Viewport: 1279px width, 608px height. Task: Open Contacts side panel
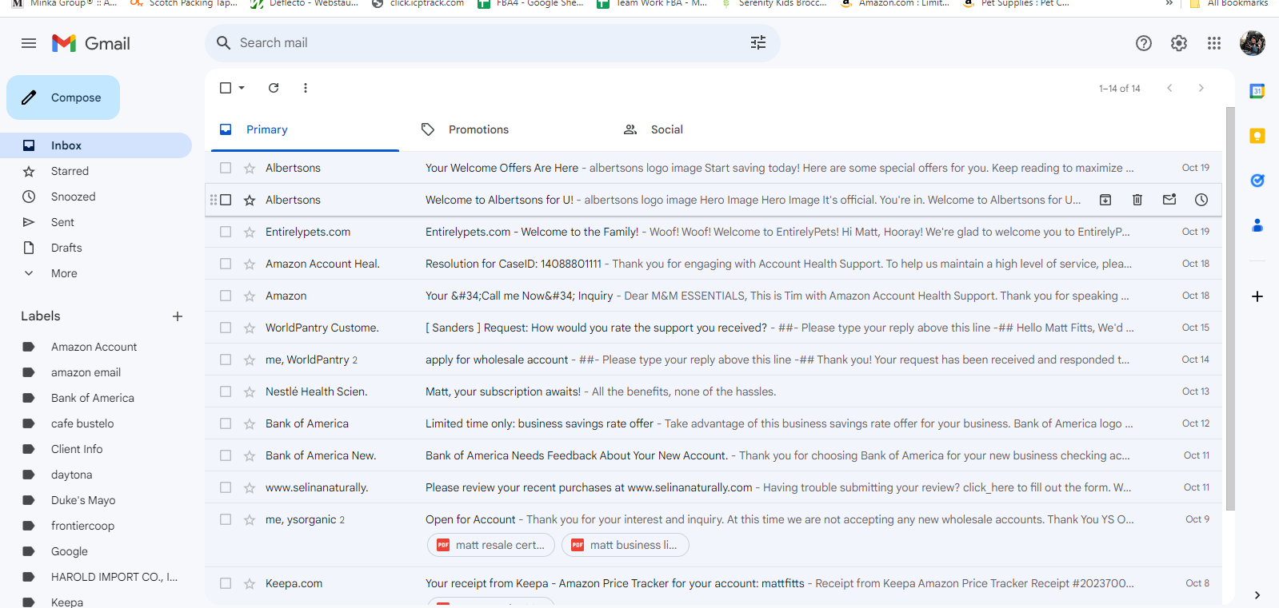click(1257, 225)
